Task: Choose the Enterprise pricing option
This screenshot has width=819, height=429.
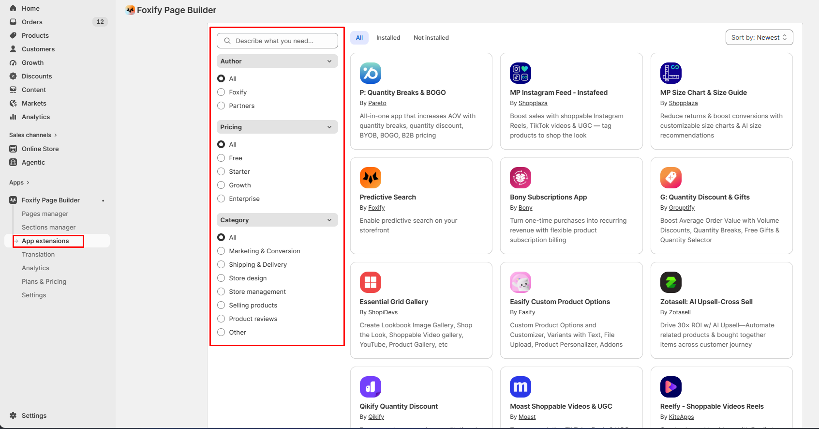Action: 221,199
